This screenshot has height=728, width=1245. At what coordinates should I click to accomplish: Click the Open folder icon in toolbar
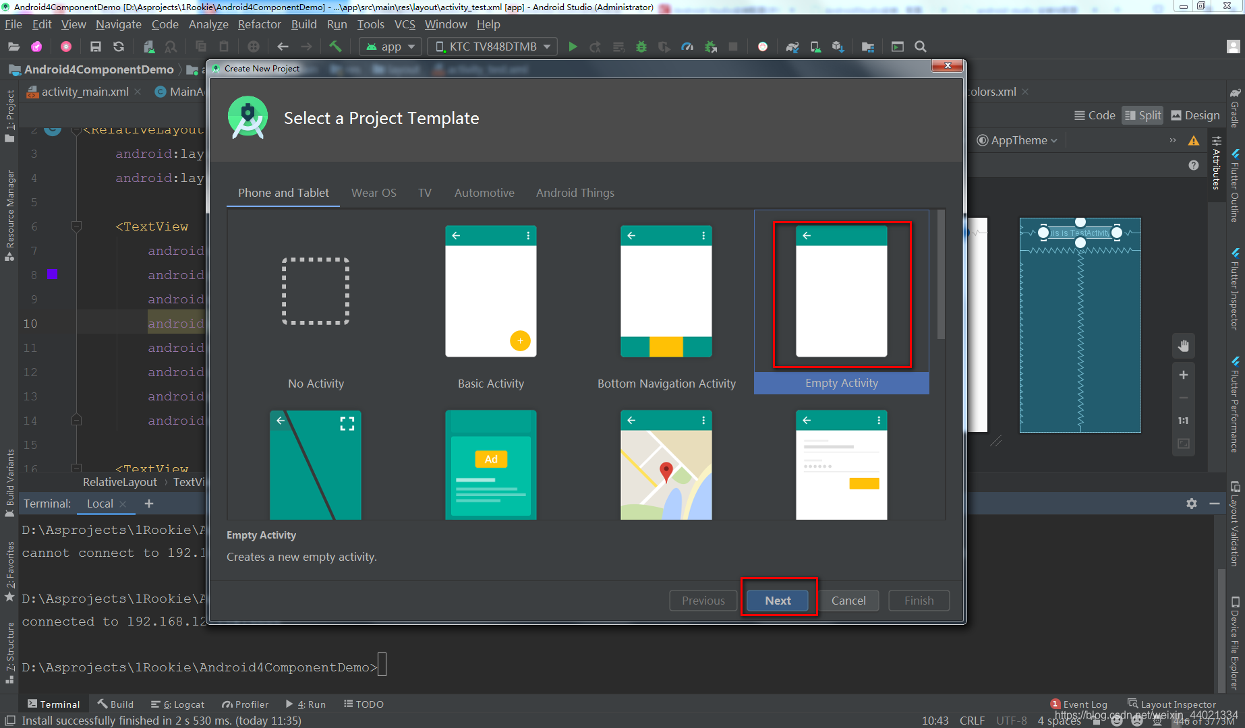[x=13, y=47]
